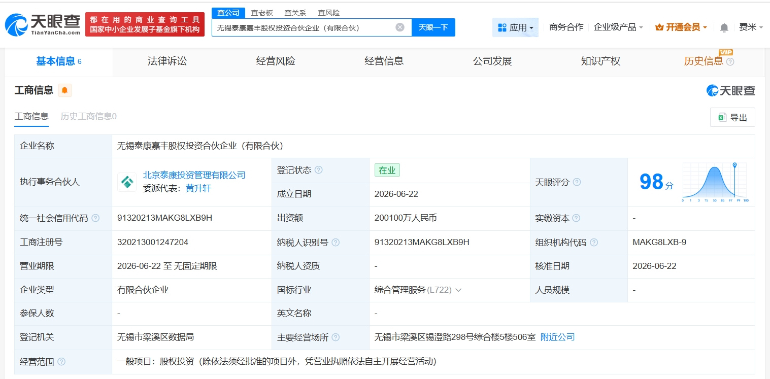
Task: Click the 200100万人民币 capital value
Action: pyautogui.click(x=406, y=218)
